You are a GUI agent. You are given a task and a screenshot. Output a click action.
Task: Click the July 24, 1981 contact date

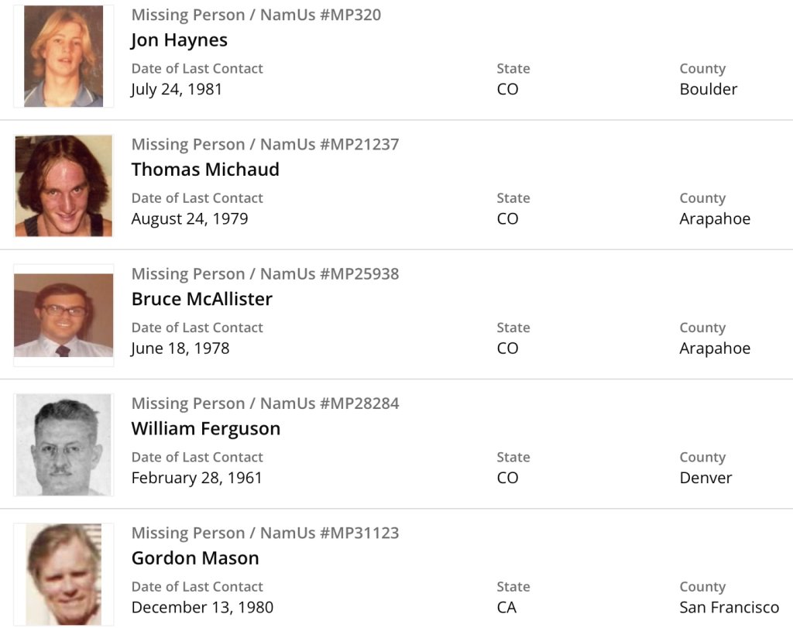pos(177,89)
